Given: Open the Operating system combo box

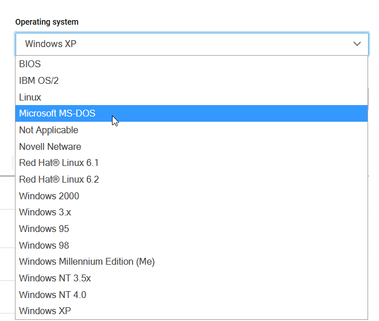Looking at the screenshot, I should [x=192, y=44].
